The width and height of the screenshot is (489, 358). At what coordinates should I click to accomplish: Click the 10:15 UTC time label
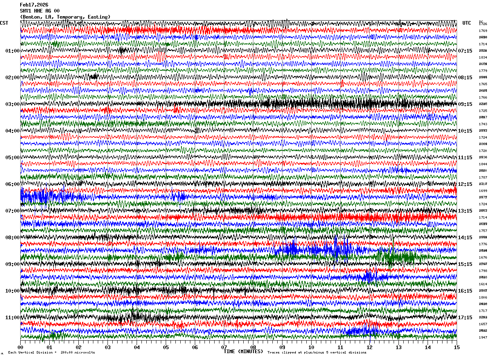pyautogui.click(x=466, y=131)
